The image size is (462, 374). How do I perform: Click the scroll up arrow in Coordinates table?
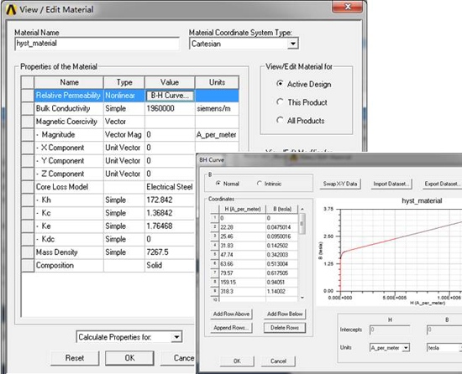(302, 209)
